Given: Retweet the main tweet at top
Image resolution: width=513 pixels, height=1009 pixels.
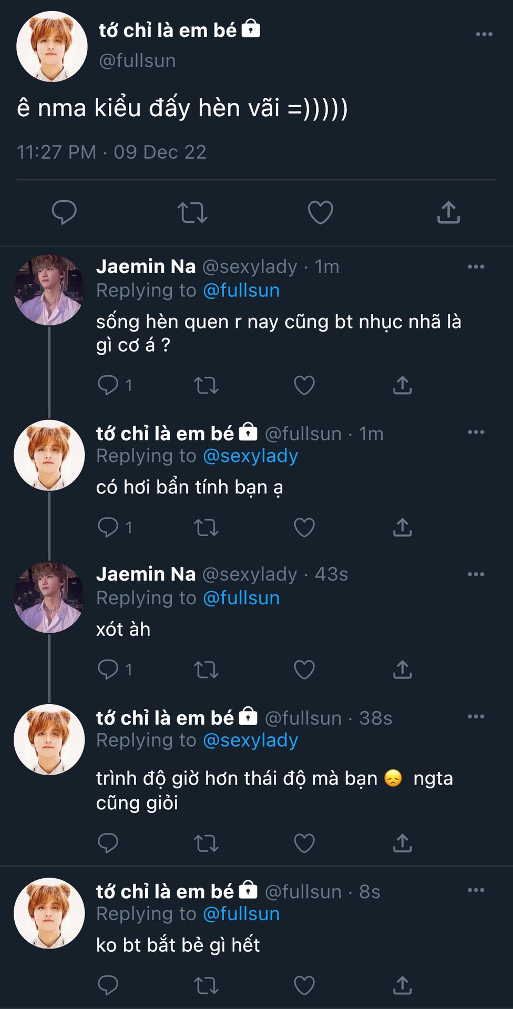Looking at the screenshot, I should 192,212.
